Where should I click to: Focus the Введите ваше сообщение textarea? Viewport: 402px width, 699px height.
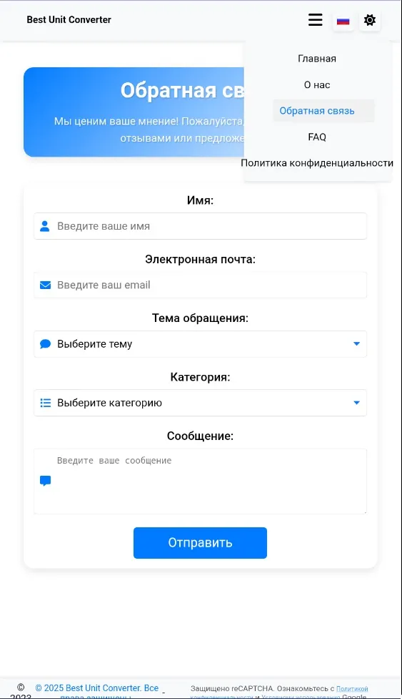(200, 481)
